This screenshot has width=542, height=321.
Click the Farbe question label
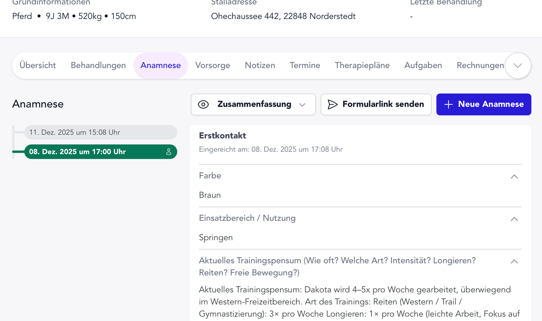click(210, 176)
